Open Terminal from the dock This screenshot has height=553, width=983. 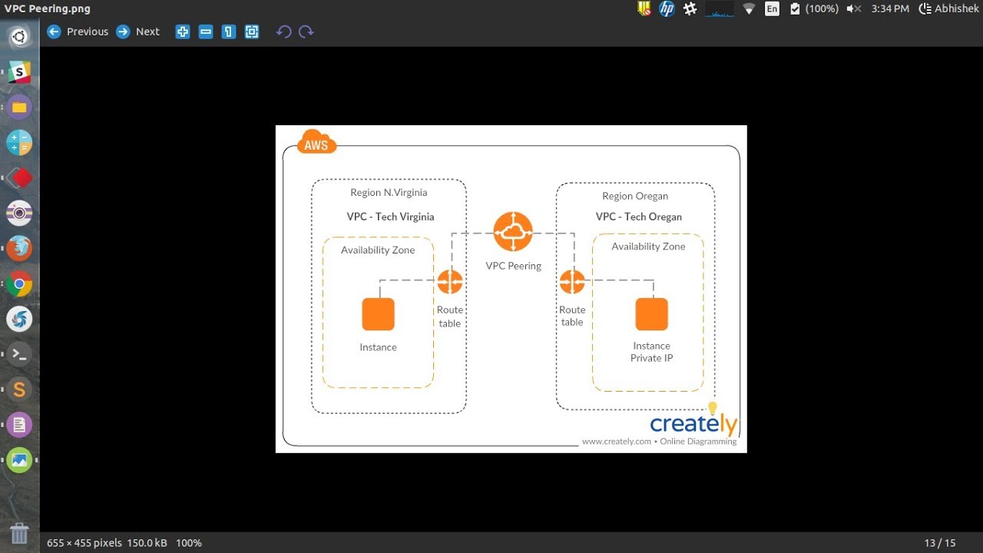19,354
